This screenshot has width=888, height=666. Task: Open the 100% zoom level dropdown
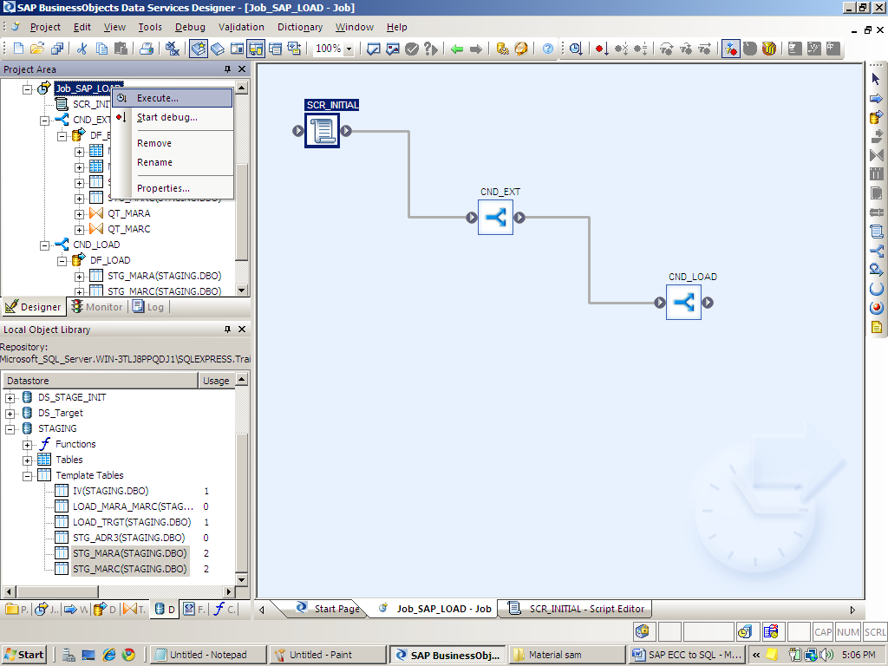(x=349, y=49)
